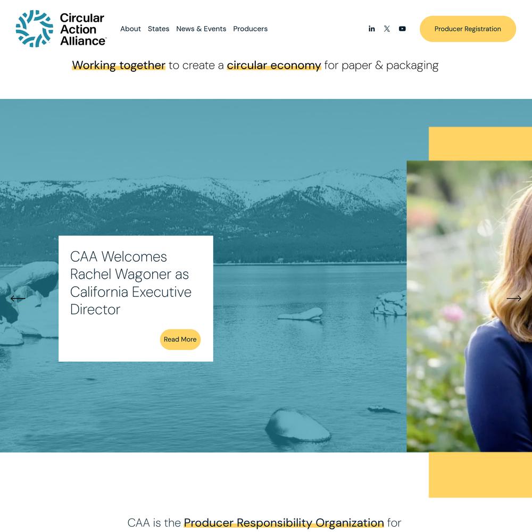Select News & Events in the navigation
Viewport: 532px width, 532px height.
pos(201,29)
